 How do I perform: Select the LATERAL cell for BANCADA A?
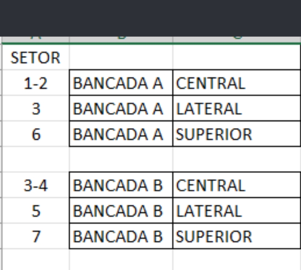pyautogui.click(x=237, y=108)
